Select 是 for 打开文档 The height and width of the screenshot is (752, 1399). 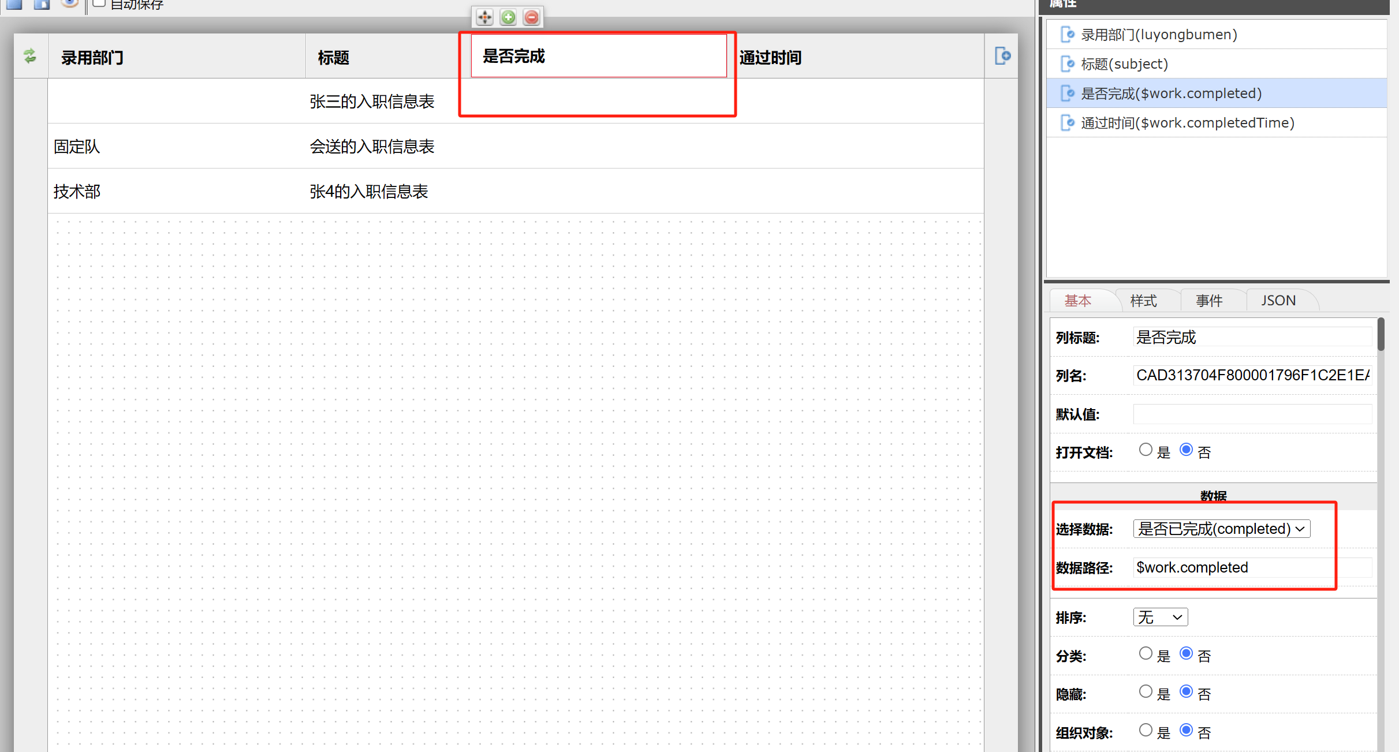coord(1146,450)
